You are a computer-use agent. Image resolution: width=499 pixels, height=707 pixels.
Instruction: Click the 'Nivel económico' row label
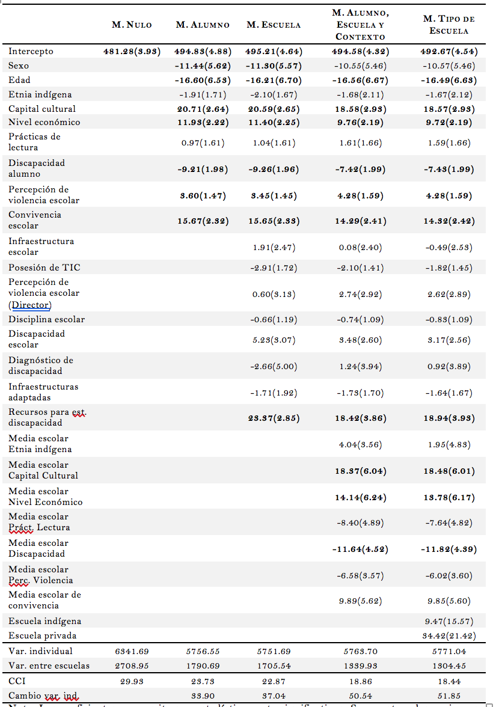[x=44, y=122]
